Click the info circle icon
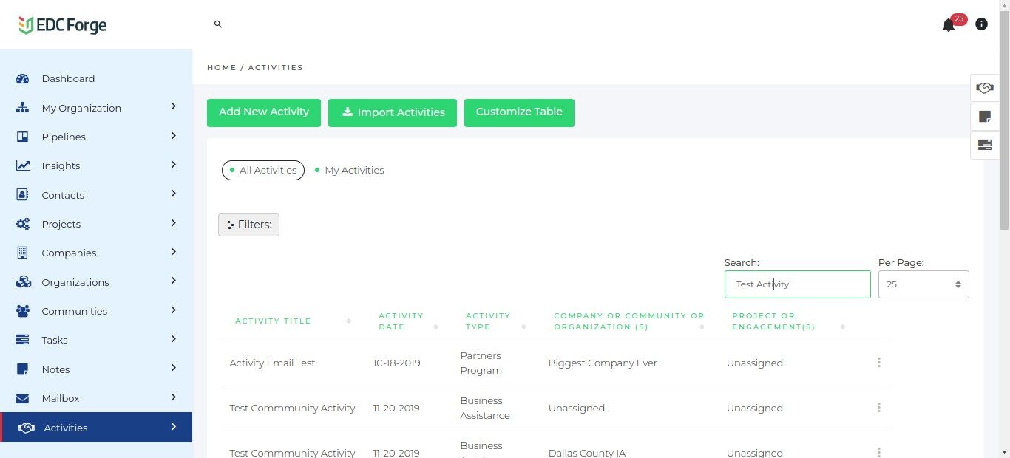This screenshot has height=458, width=1010. click(981, 24)
